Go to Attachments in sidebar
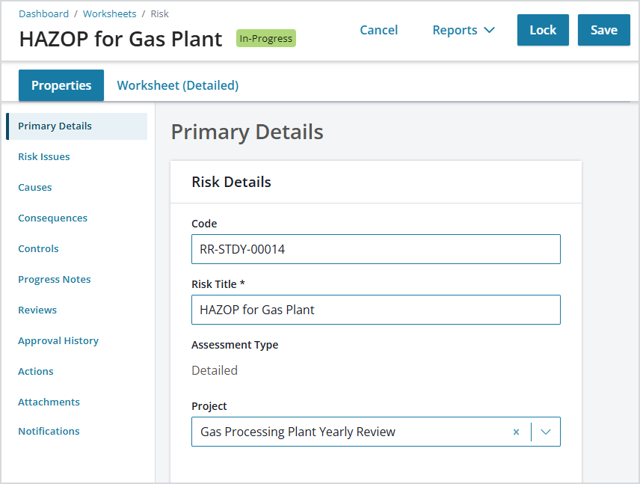The width and height of the screenshot is (640, 484). coord(49,402)
